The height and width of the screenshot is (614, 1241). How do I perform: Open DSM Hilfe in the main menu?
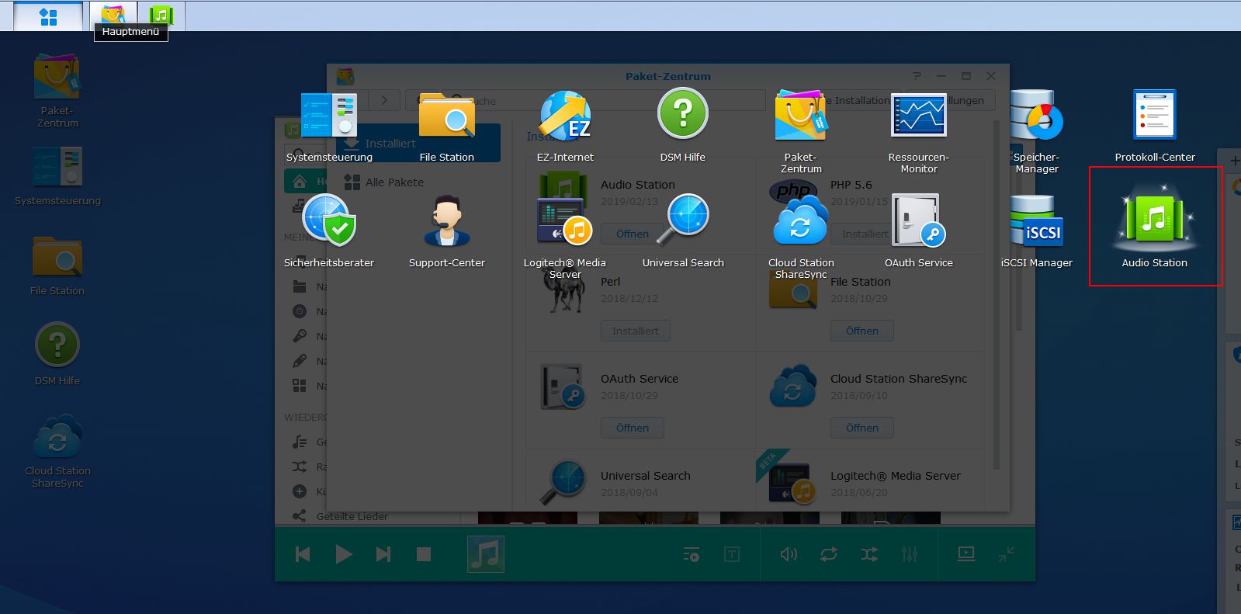683,126
